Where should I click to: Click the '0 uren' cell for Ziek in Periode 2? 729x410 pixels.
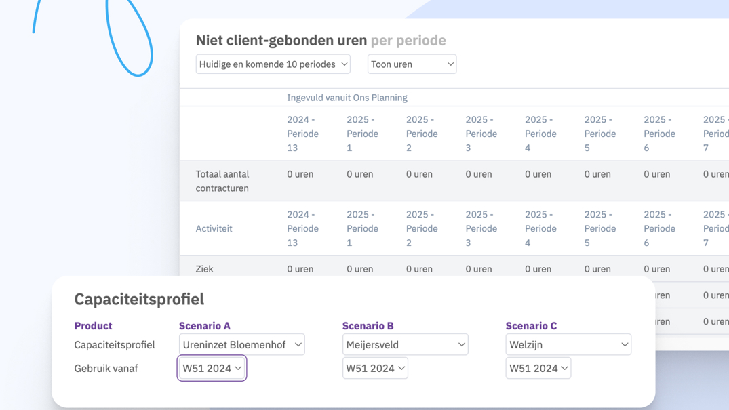click(x=418, y=269)
